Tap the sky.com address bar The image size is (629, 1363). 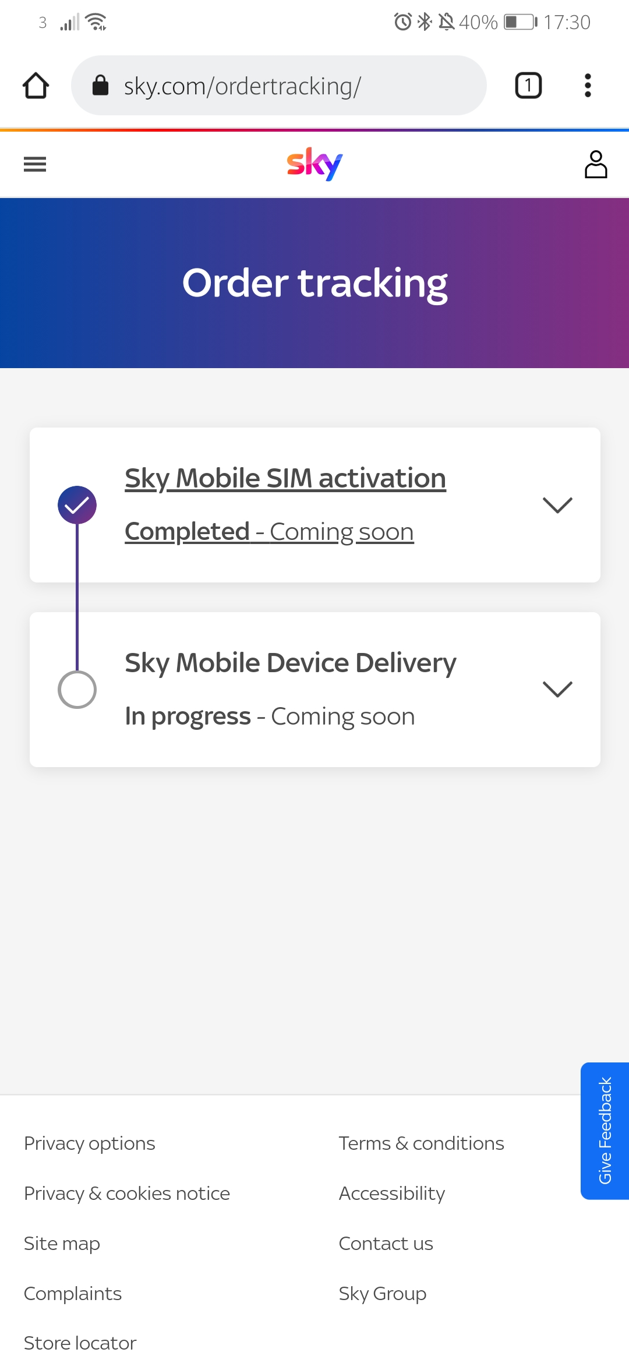click(x=280, y=86)
